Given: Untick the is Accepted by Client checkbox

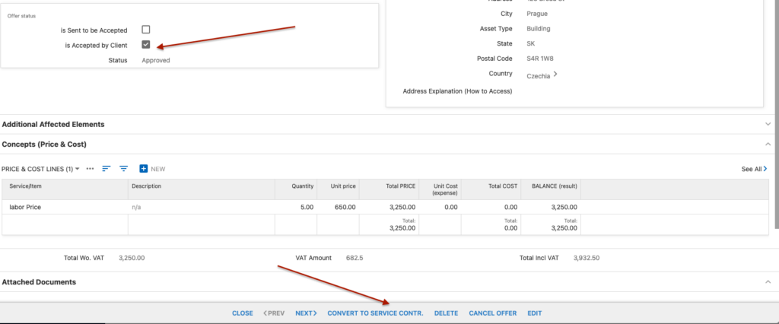Looking at the screenshot, I should pos(145,45).
